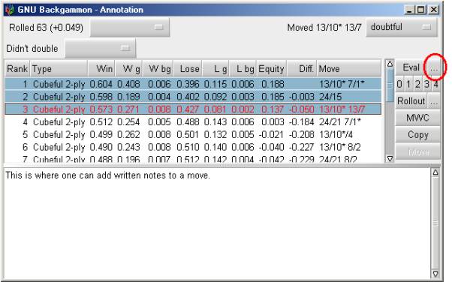Open the roll luck rating dropdown

tap(130, 27)
